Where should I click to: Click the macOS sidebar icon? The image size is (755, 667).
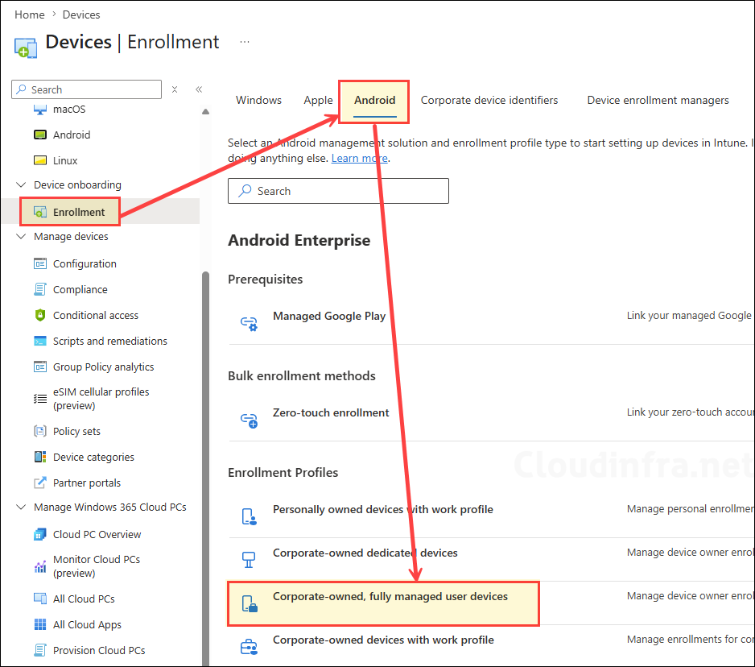point(40,110)
